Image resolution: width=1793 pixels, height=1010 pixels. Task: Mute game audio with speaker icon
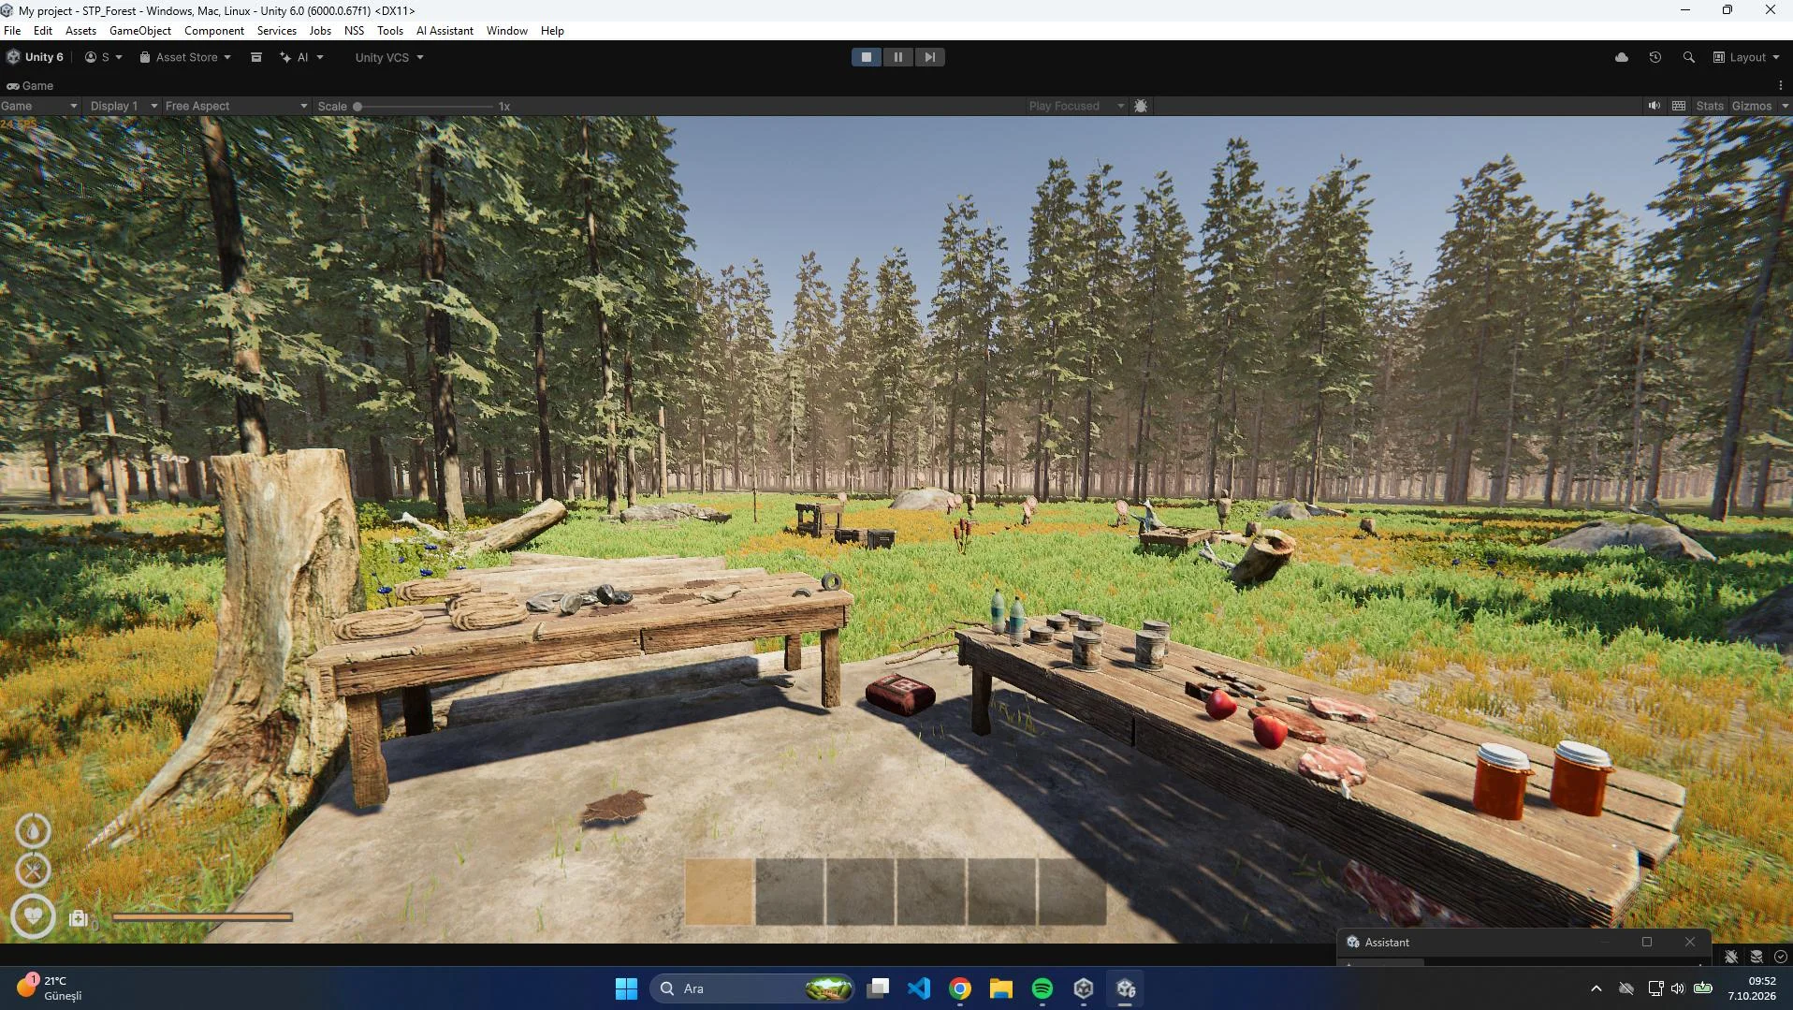[x=1654, y=106]
